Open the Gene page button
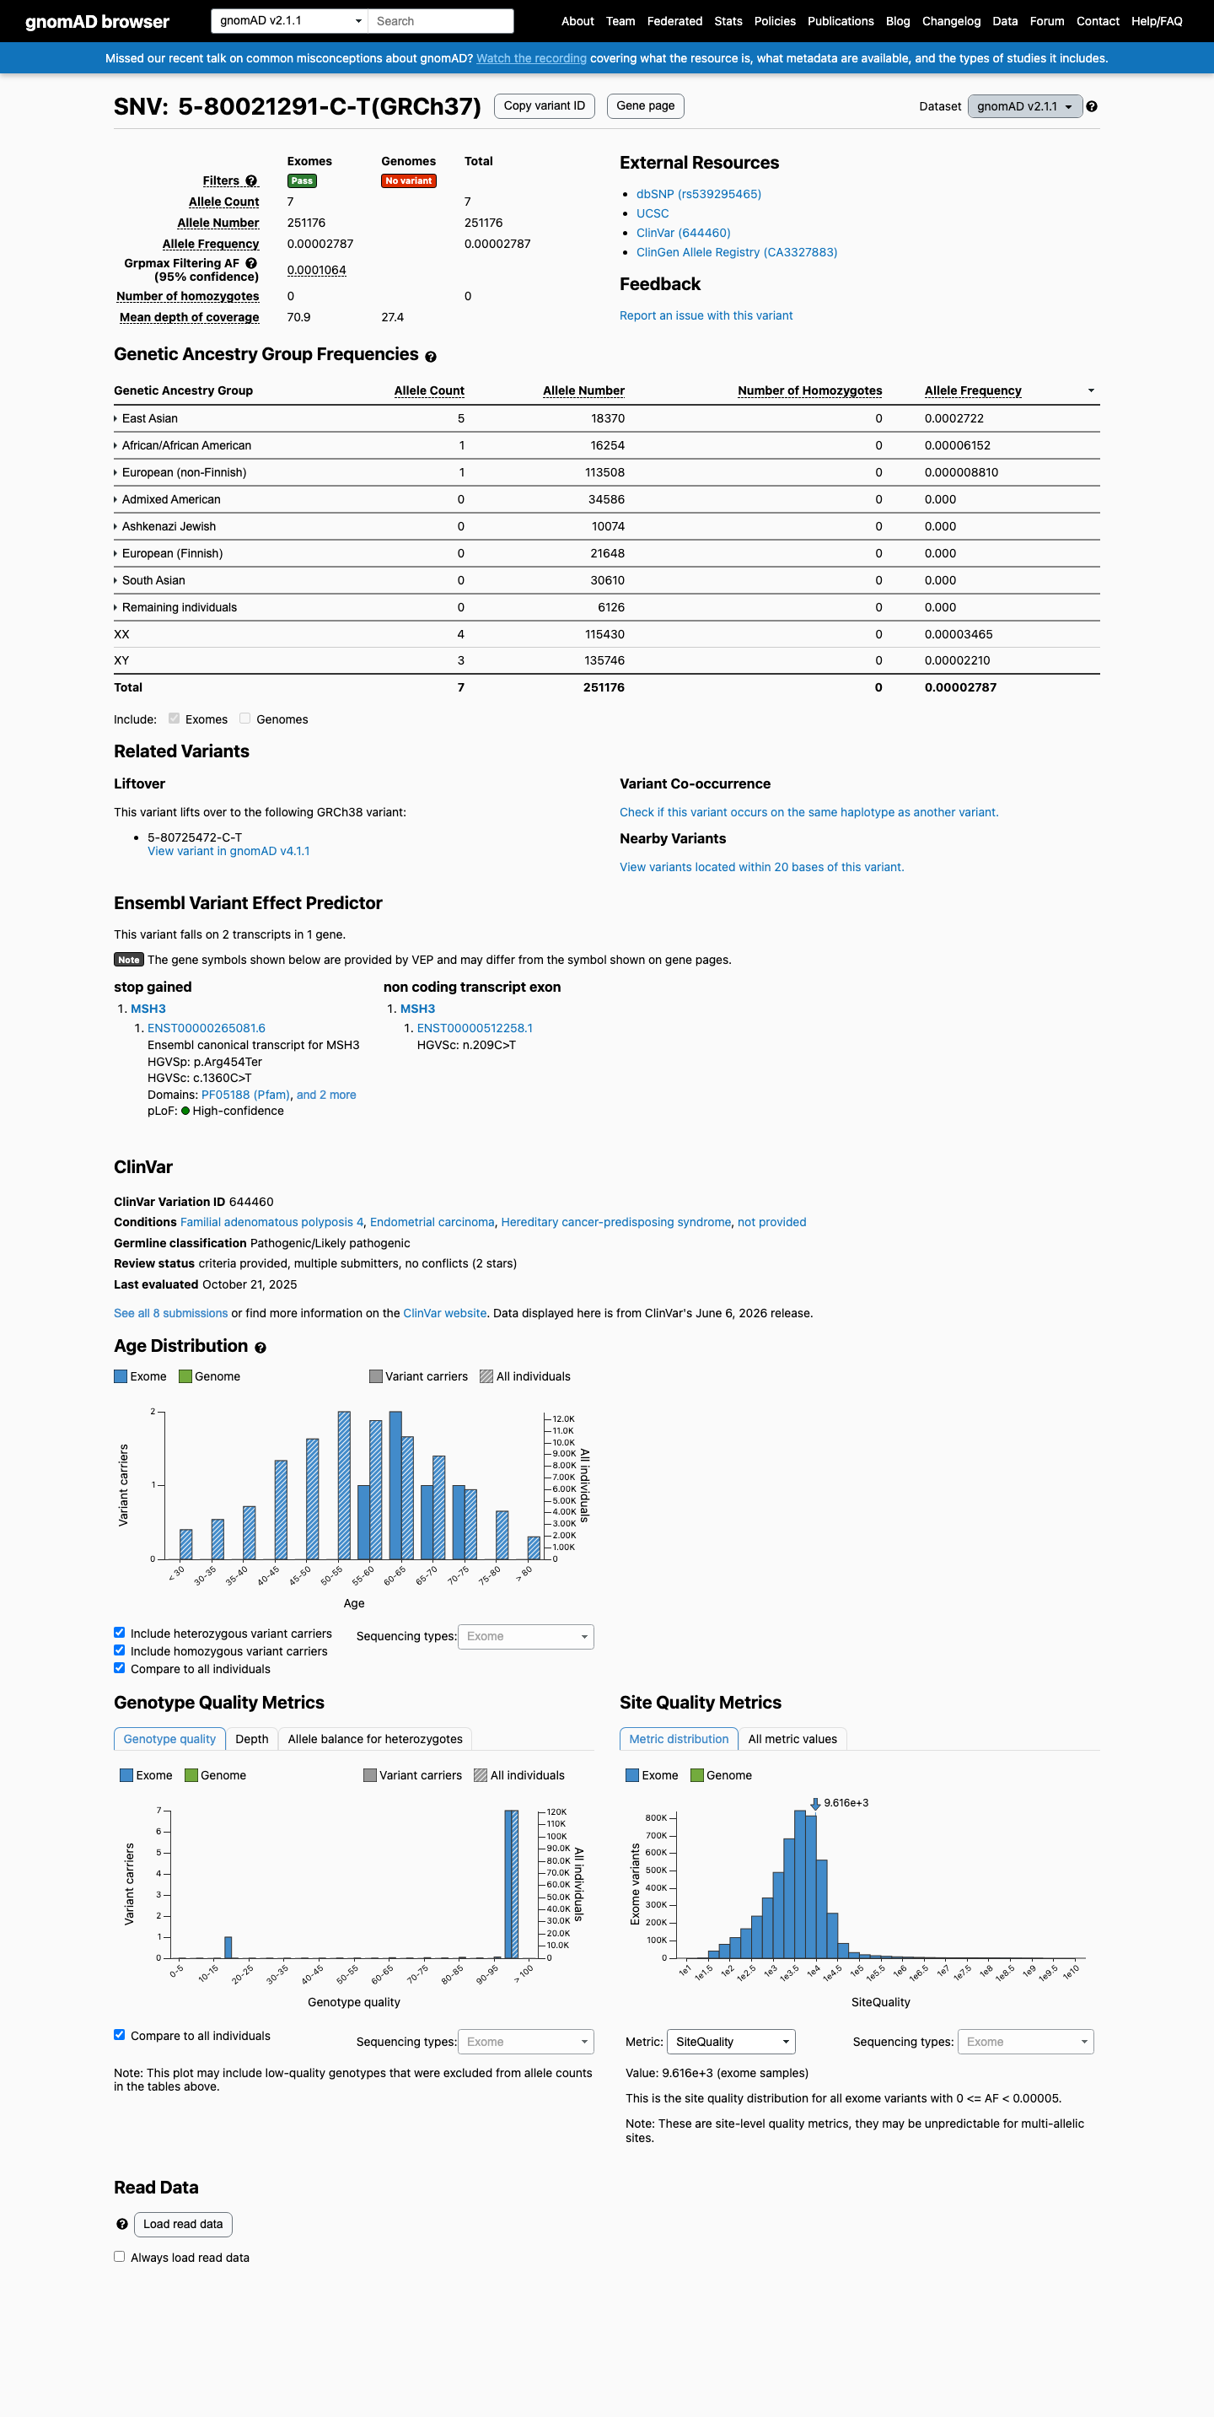The width and height of the screenshot is (1214, 2417). pos(646,106)
